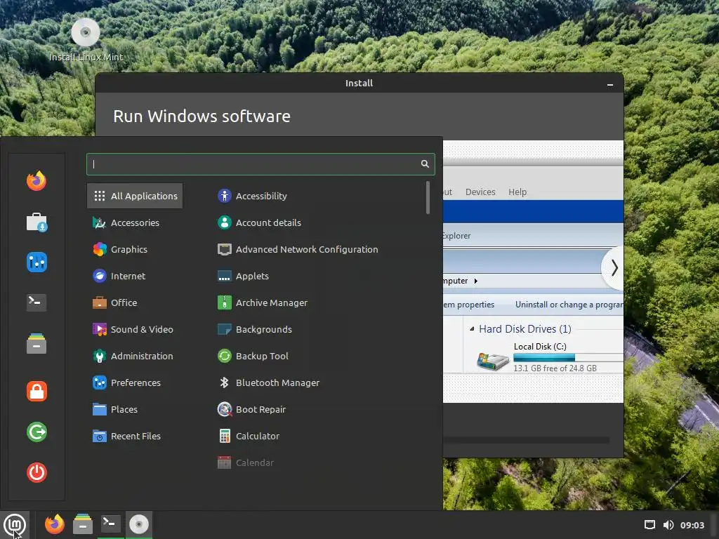Viewport: 719px width, 539px height.
Task: Switch to the Install window disc icon in the panel
Action: (138, 524)
